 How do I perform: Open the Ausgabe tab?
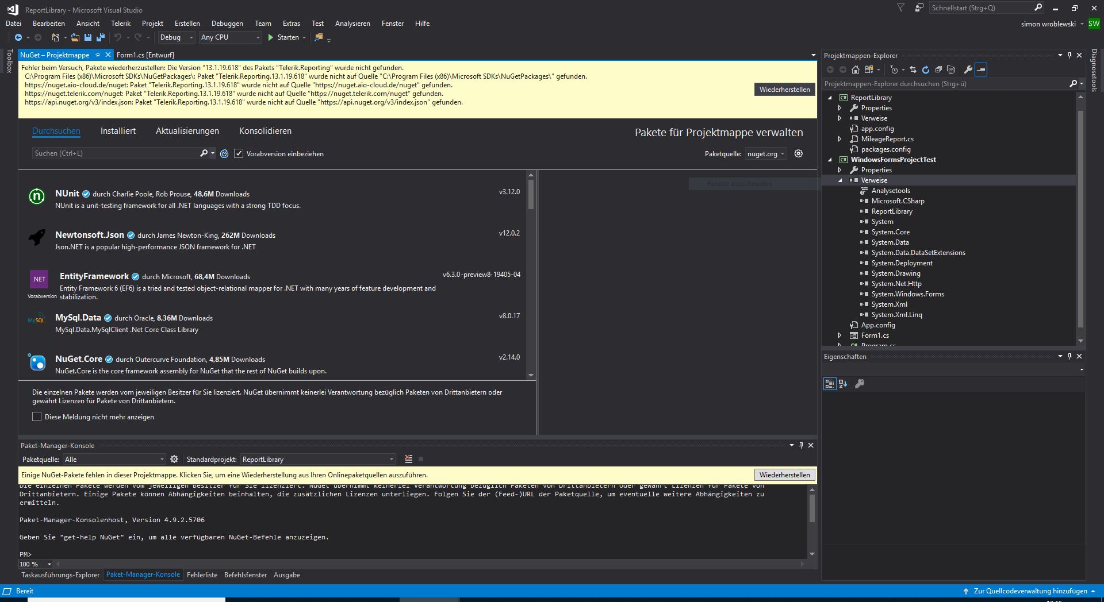(x=287, y=575)
